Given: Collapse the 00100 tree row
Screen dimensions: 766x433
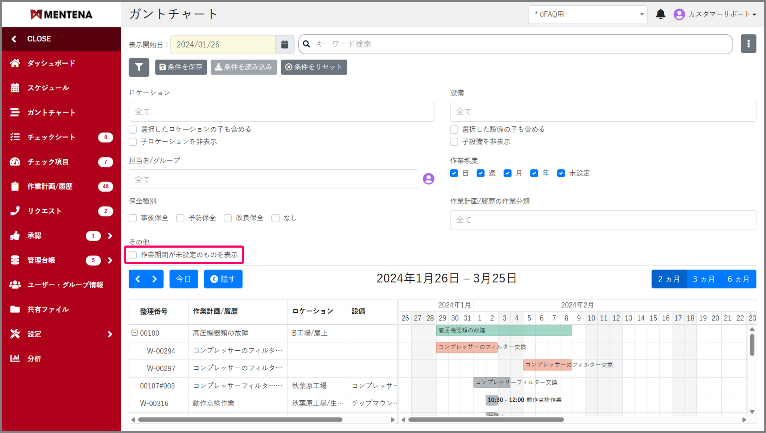Looking at the screenshot, I should pyautogui.click(x=134, y=332).
